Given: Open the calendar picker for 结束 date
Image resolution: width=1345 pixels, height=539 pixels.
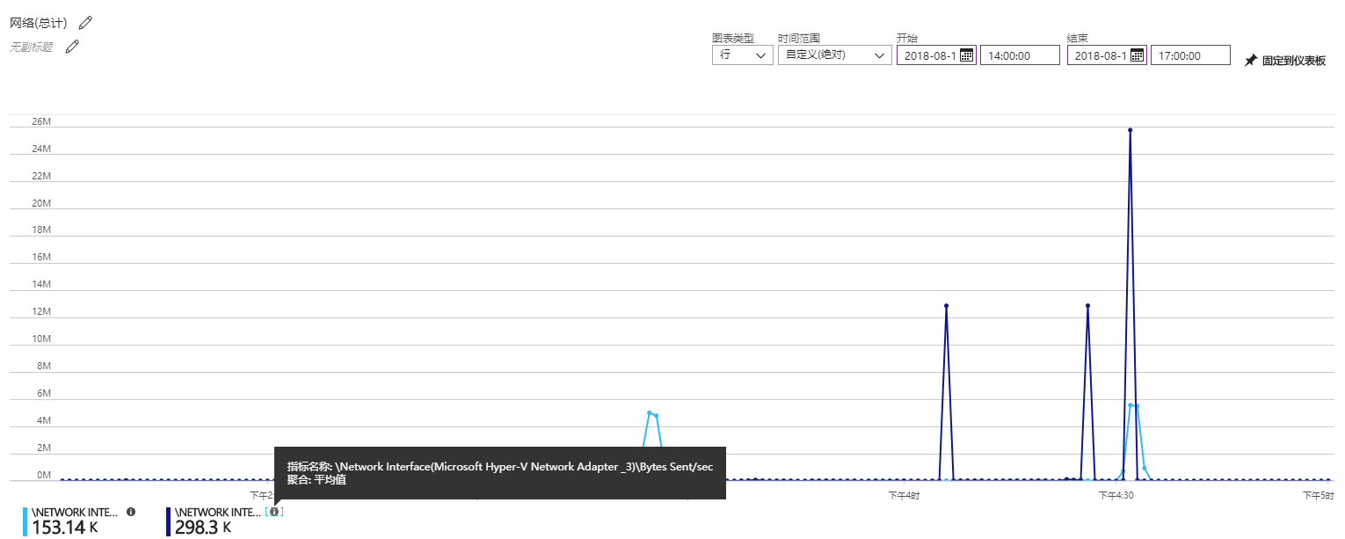Looking at the screenshot, I should (1137, 55).
